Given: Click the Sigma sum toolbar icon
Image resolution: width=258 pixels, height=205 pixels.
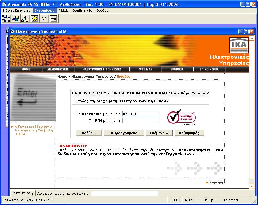Looking at the screenshot, I should point(44,19).
